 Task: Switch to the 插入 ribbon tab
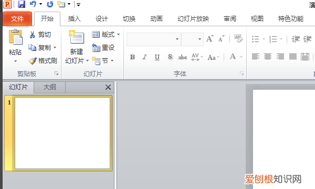tap(75, 19)
